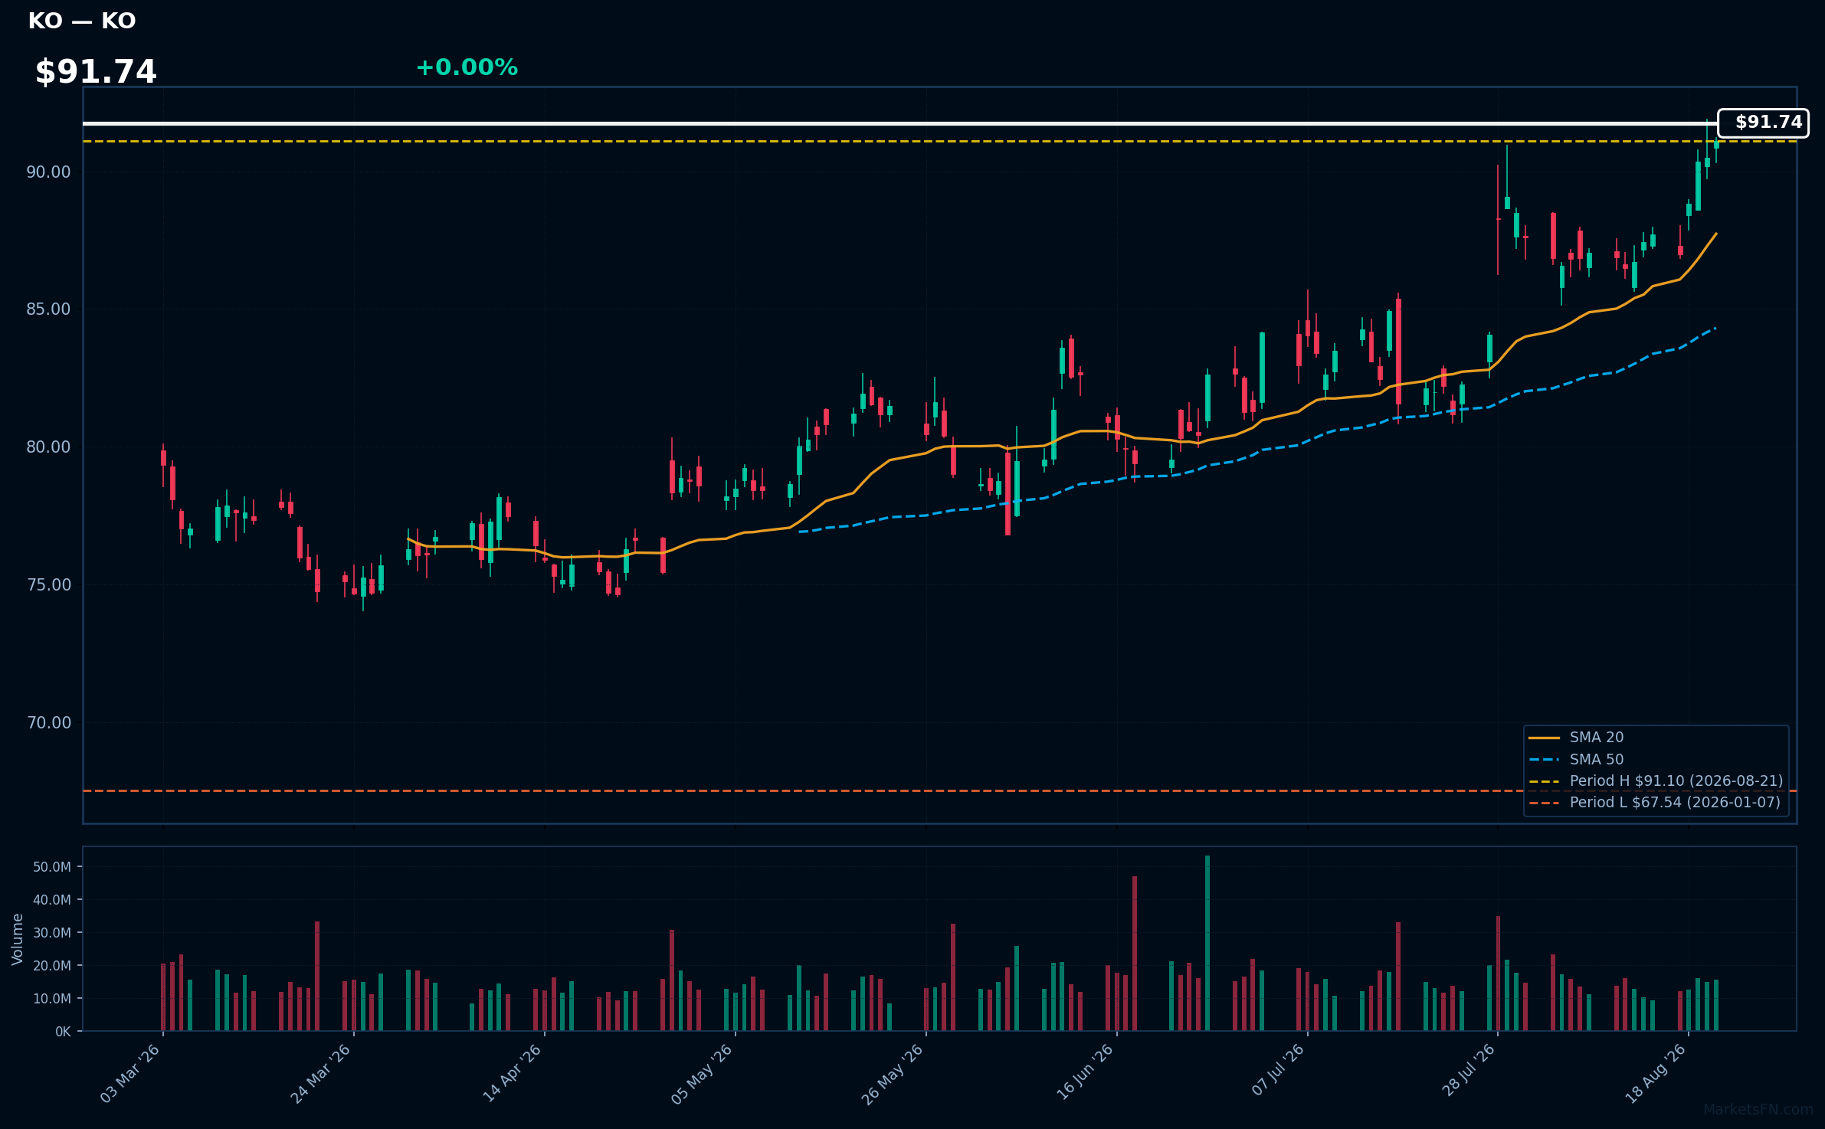
Task: Click the +0.00% change label
Action: click(x=467, y=67)
